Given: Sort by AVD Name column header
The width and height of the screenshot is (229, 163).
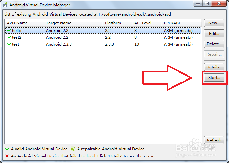Looking at the screenshot, I should (25, 23).
